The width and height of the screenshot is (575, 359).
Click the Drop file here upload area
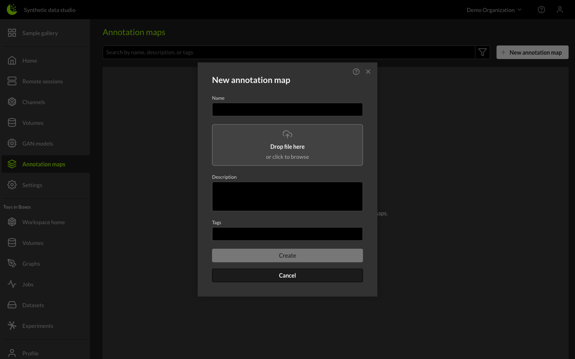point(287,145)
